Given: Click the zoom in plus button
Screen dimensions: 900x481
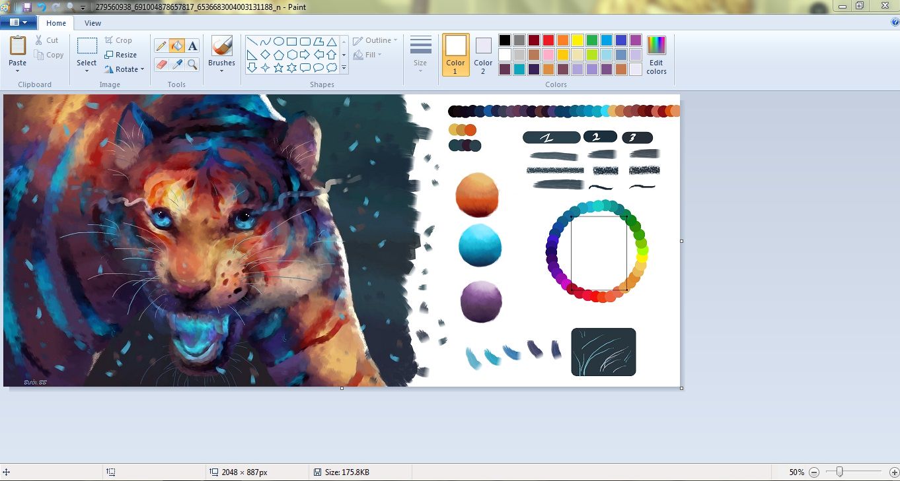Looking at the screenshot, I should tap(894, 472).
